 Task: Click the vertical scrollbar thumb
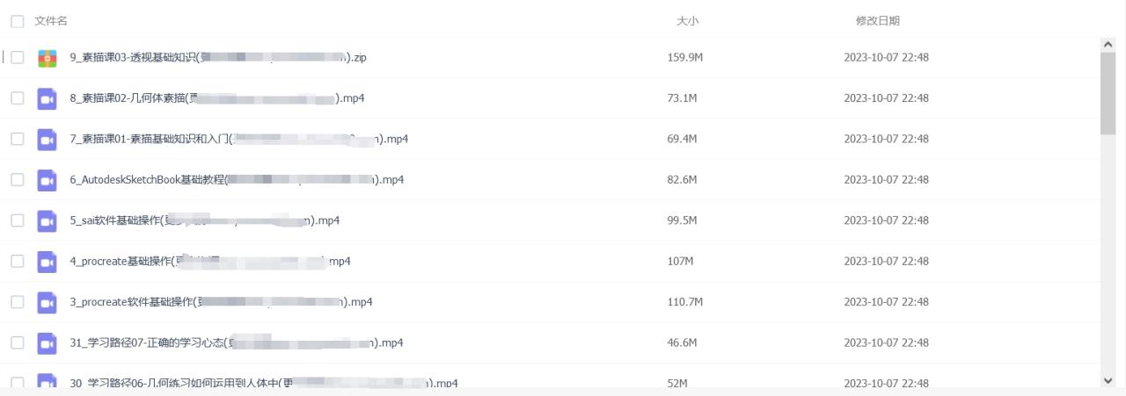point(1108,94)
